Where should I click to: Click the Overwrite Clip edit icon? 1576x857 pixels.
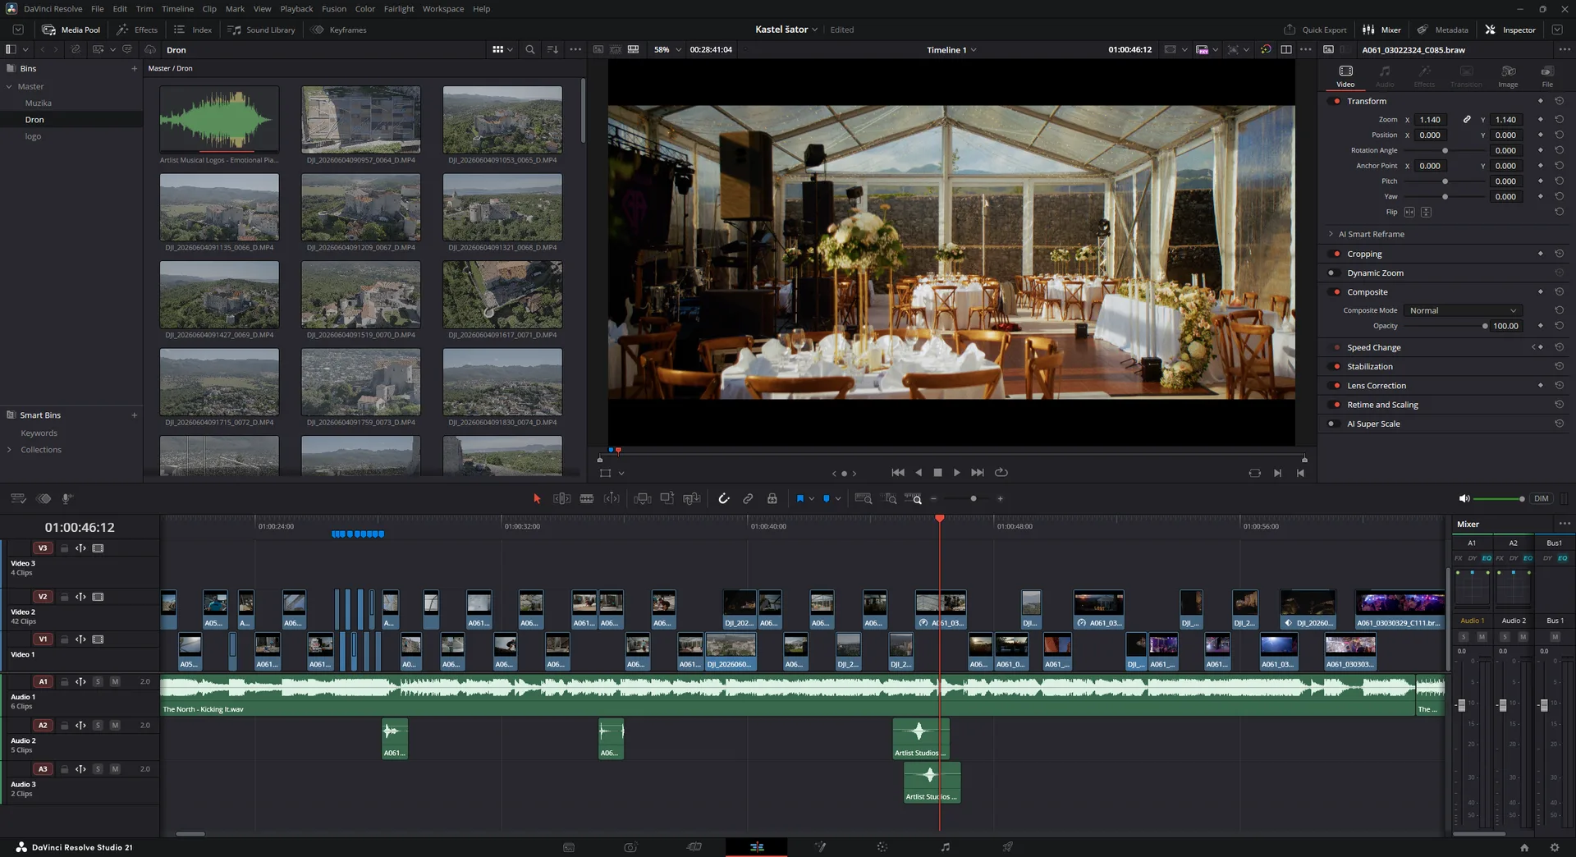[x=667, y=498]
